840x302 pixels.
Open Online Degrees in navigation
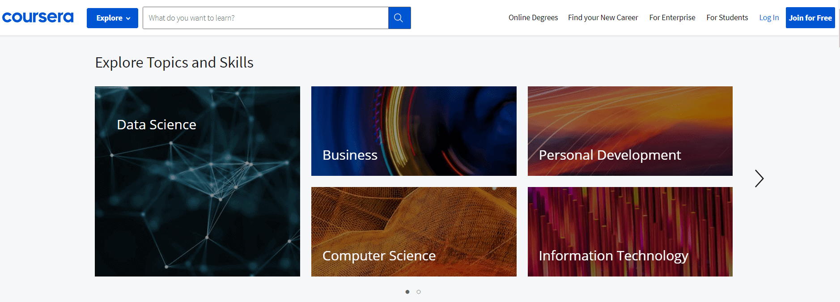click(533, 17)
